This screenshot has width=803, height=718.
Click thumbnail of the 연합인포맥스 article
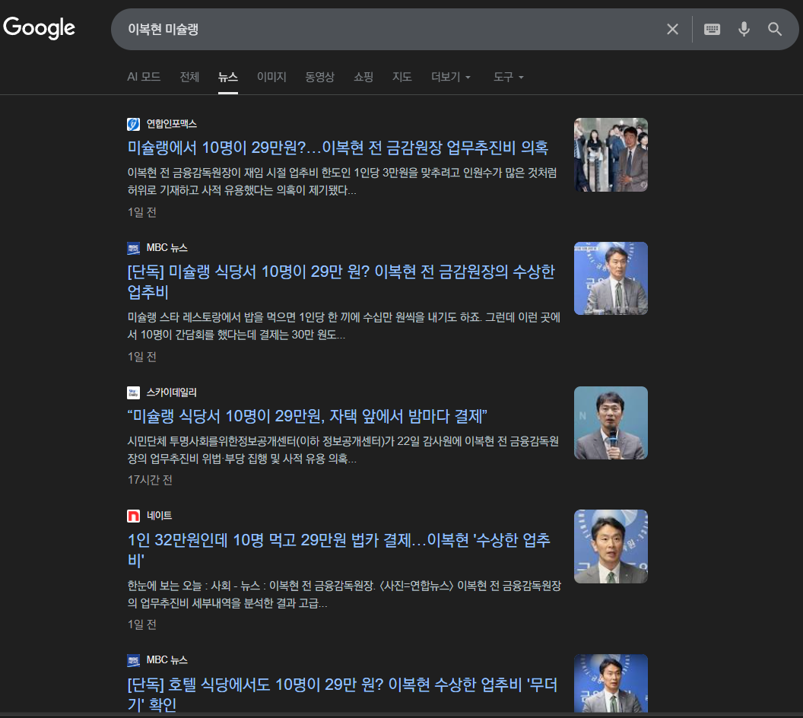[x=611, y=154]
